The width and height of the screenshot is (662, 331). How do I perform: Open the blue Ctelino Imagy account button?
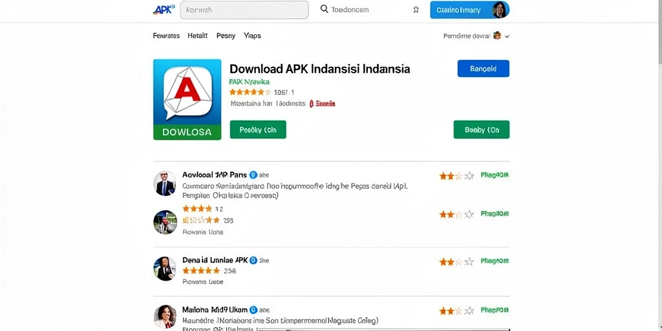point(469,10)
